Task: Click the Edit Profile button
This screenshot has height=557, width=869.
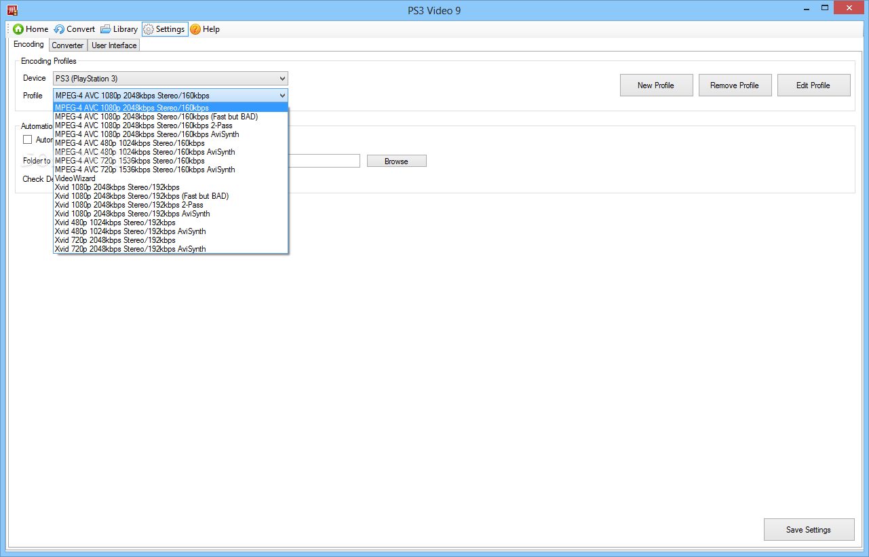Action: 813,85
